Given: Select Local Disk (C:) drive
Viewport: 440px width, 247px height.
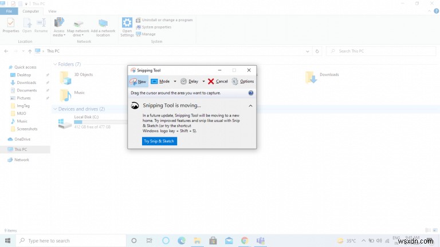Looking at the screenshot, I should tap(92, 123).
